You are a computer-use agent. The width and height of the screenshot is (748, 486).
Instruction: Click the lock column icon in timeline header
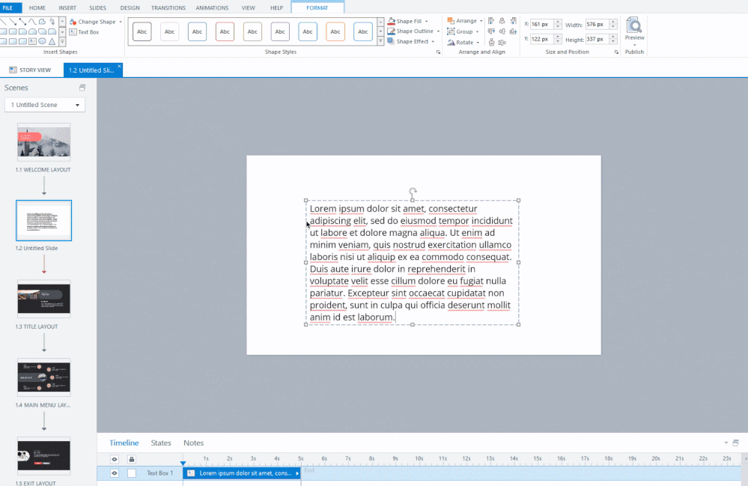click(x=132, y=459)
